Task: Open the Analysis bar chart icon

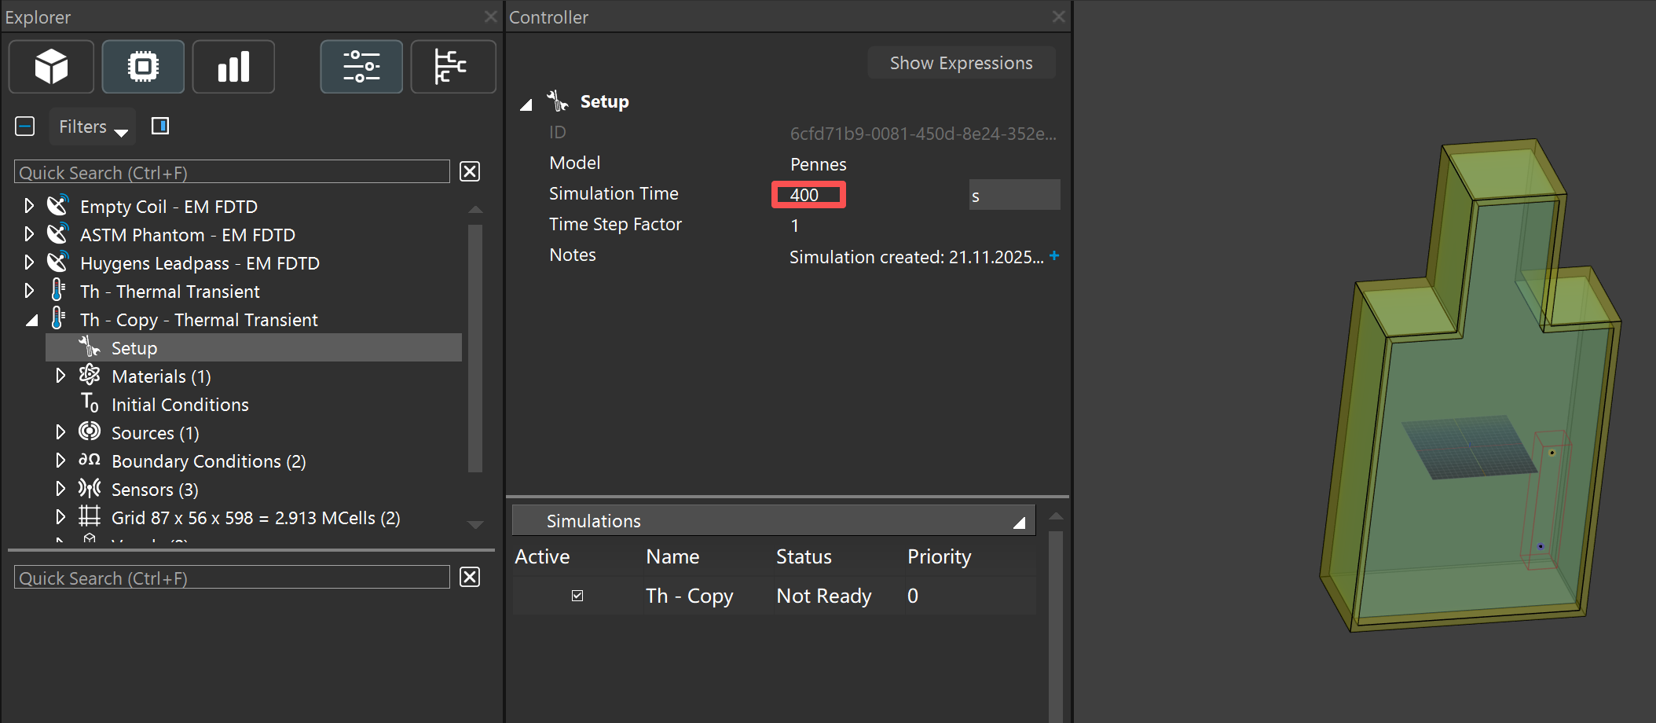Action: 233,67
